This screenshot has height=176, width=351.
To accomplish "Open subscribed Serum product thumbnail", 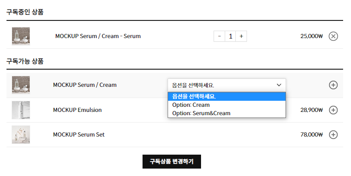I will (21, 36).
